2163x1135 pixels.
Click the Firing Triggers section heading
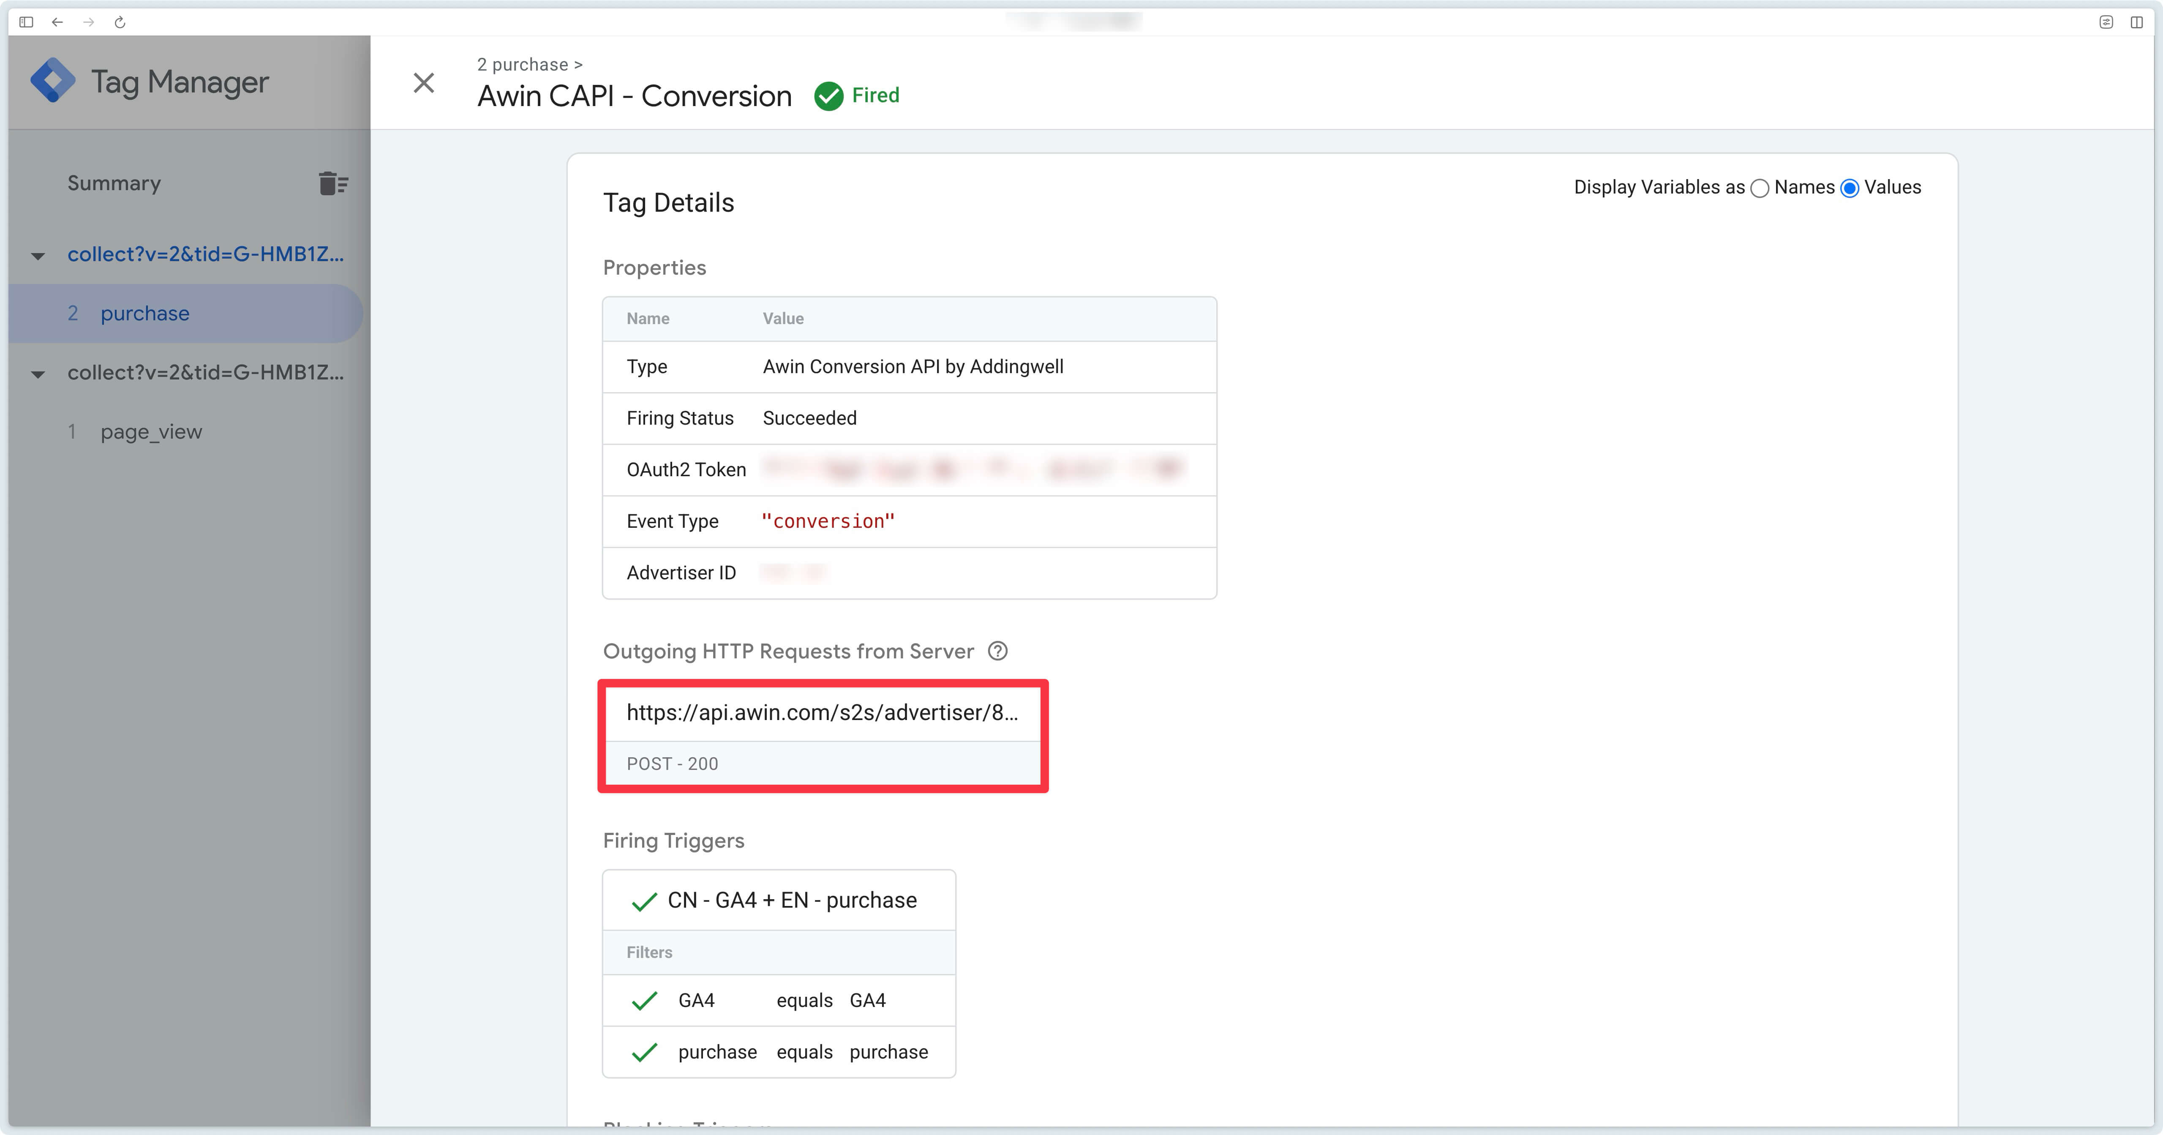coord(673,840)
